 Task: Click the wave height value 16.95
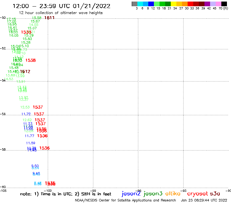[x=12, y=24]
